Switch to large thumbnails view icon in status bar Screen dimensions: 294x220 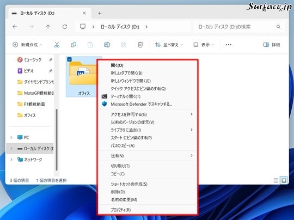coord(284,180)
